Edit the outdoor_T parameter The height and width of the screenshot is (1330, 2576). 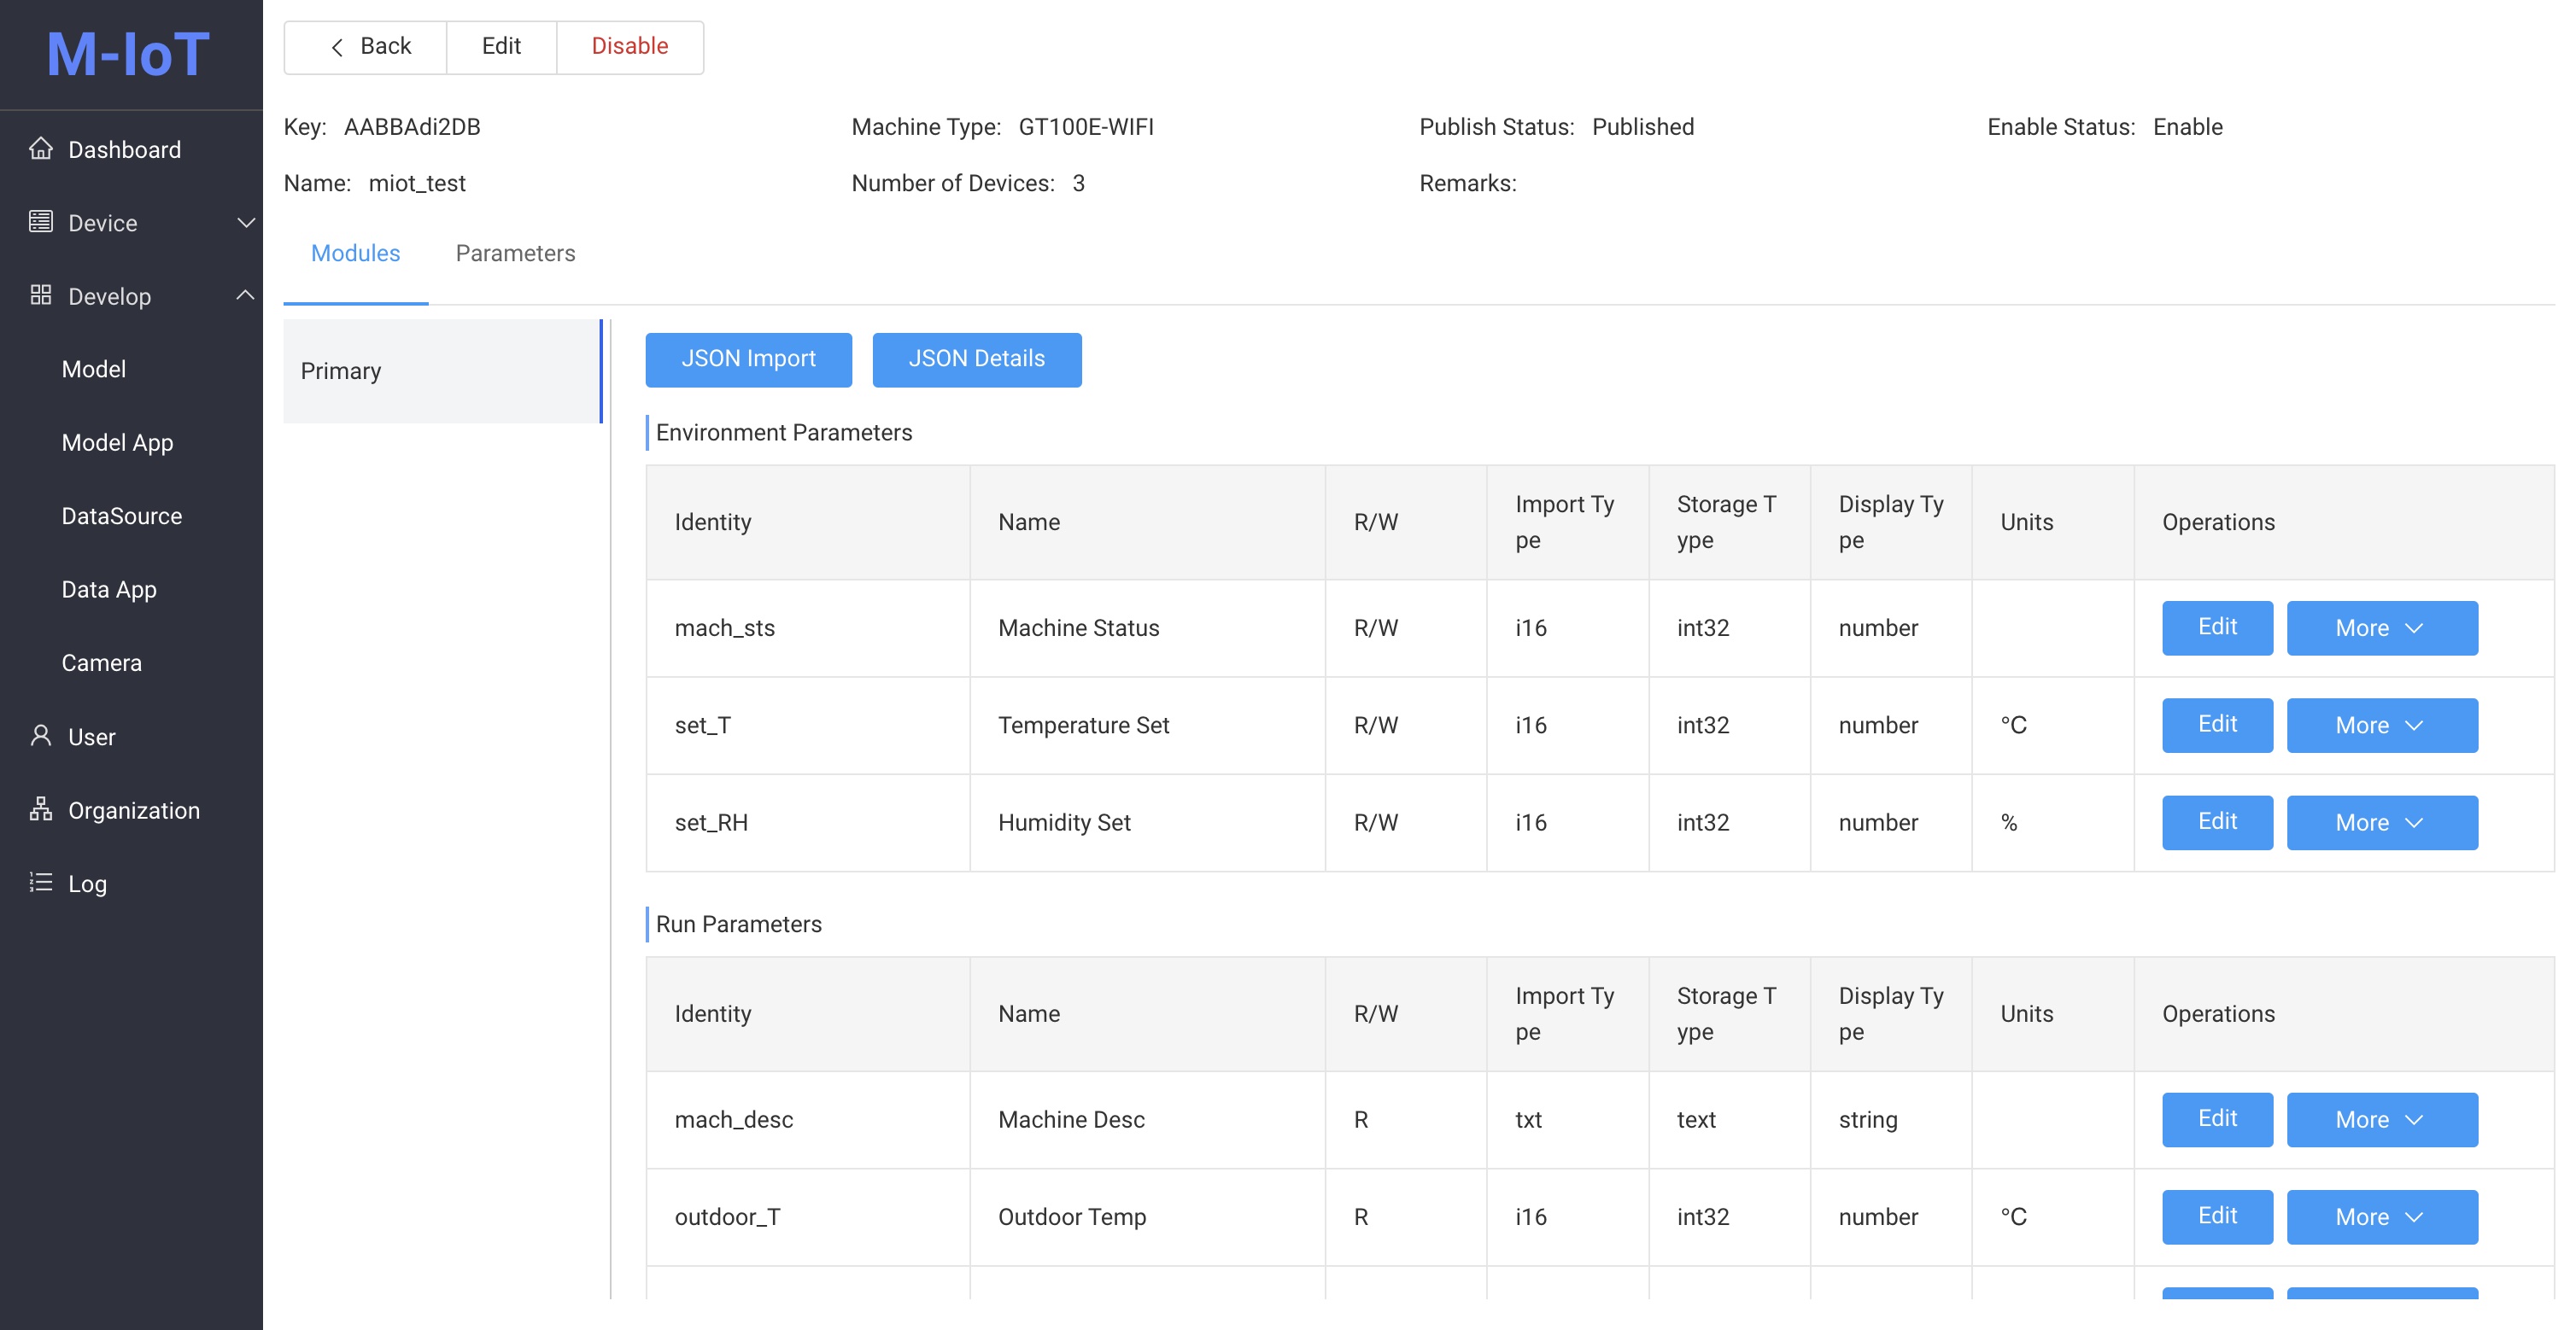pyautogui.click(x=2217, y=1216)
